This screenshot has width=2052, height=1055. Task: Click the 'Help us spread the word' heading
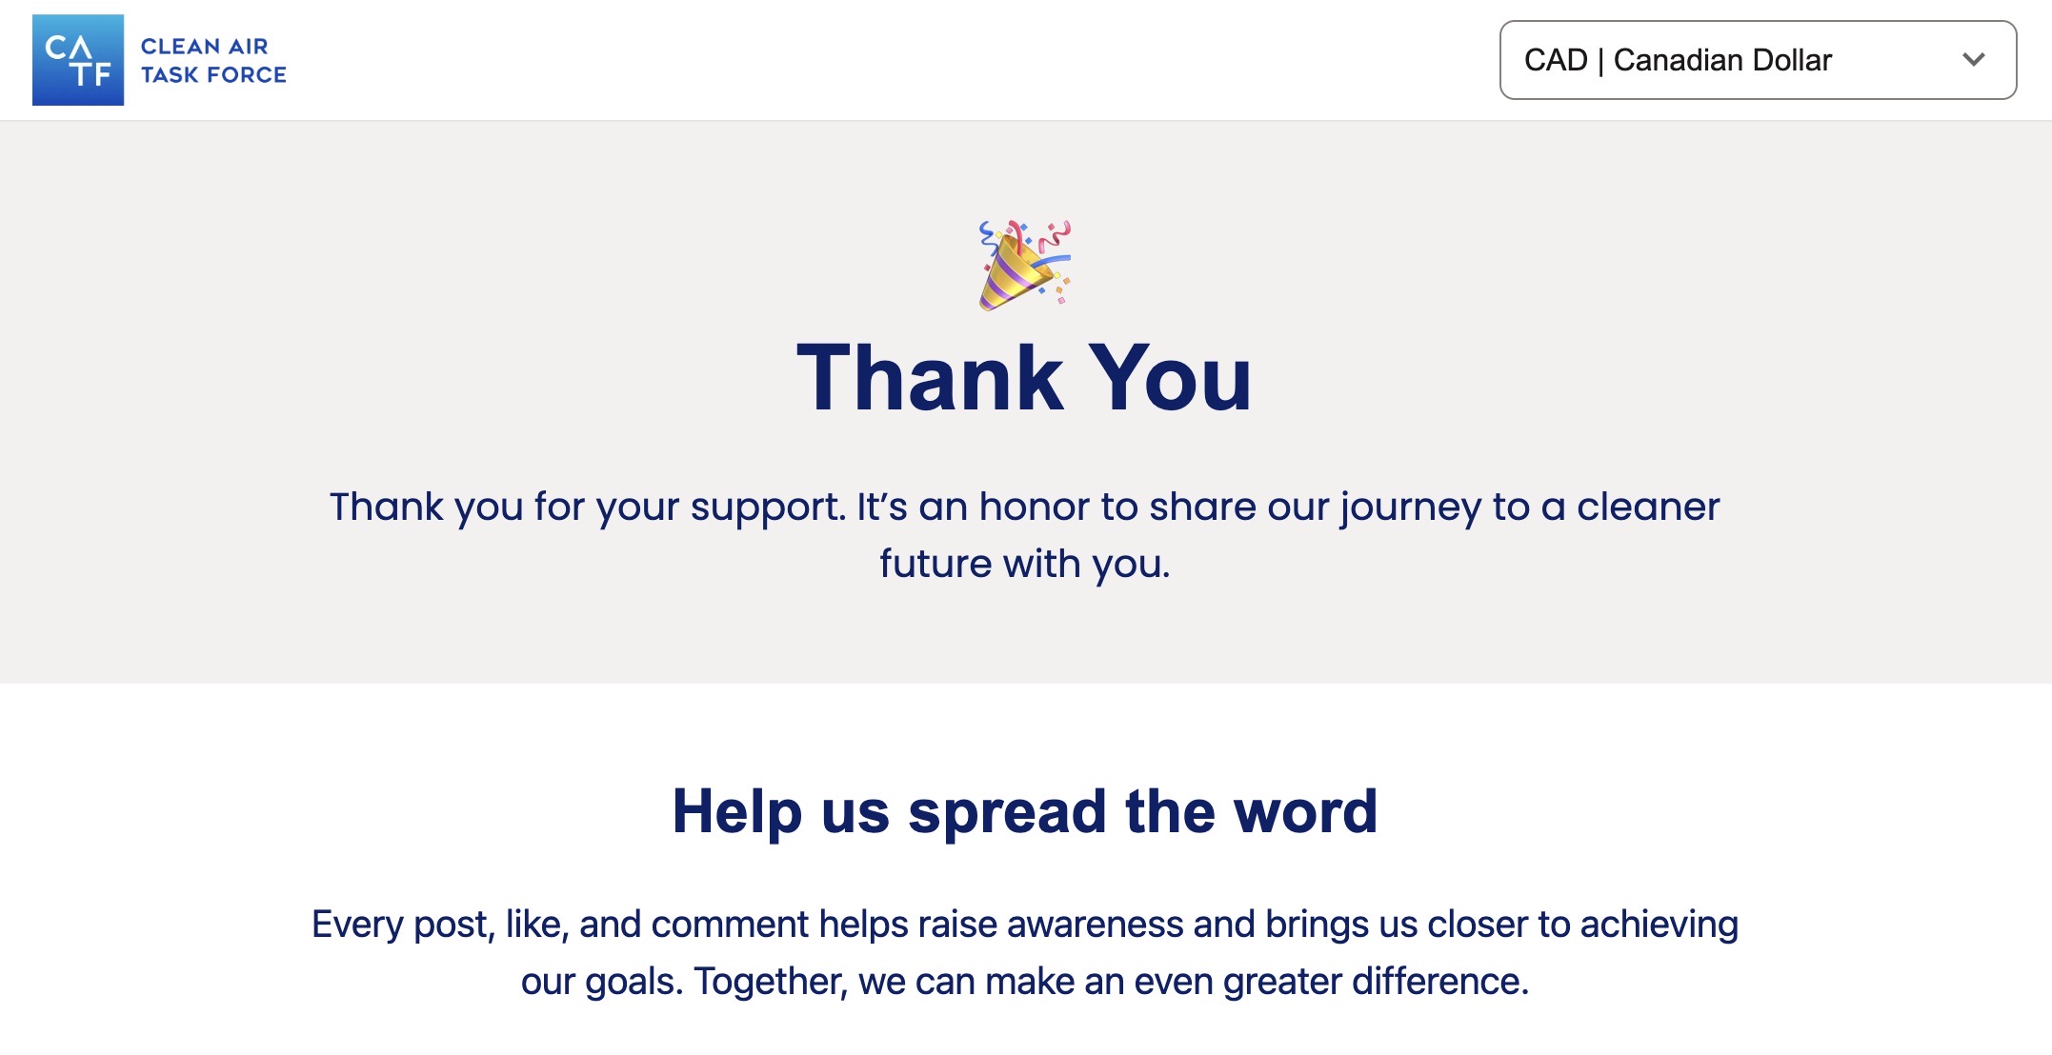(1024, 811)
